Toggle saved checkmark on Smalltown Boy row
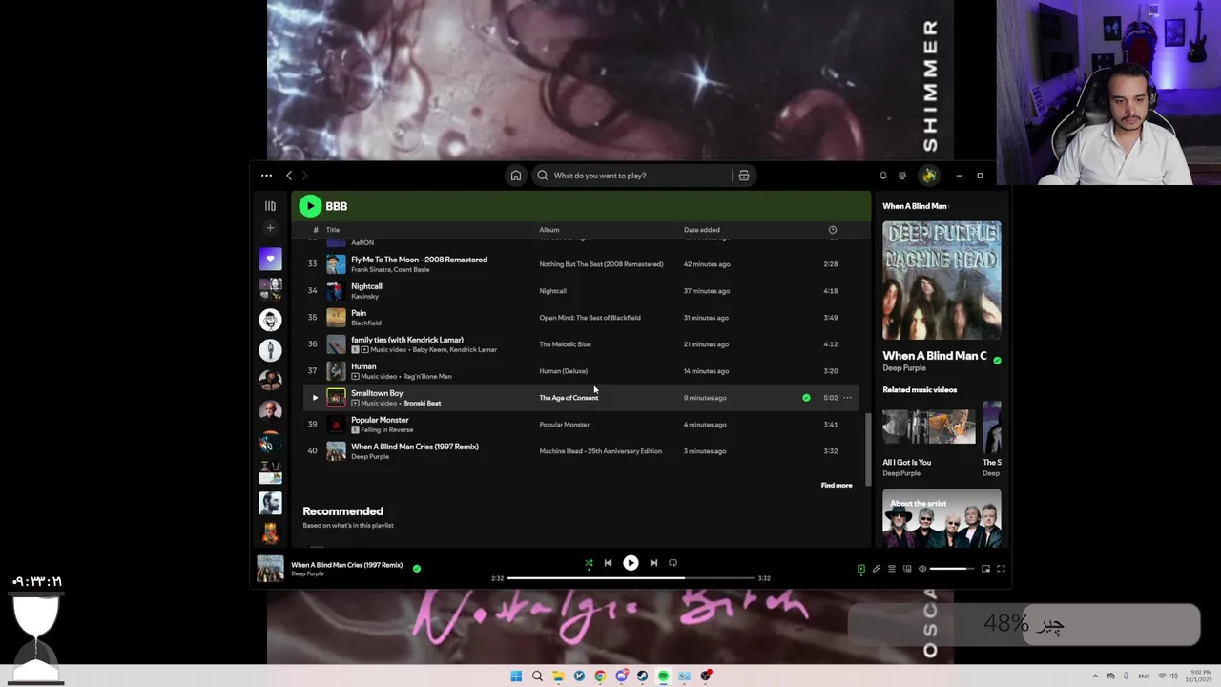Image resolution: width=1221 pixels, height=687 pixels. coord(806,398)
